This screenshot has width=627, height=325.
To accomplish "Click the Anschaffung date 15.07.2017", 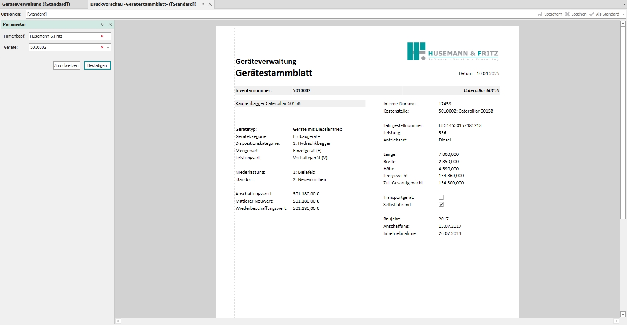I will (450, 226).
